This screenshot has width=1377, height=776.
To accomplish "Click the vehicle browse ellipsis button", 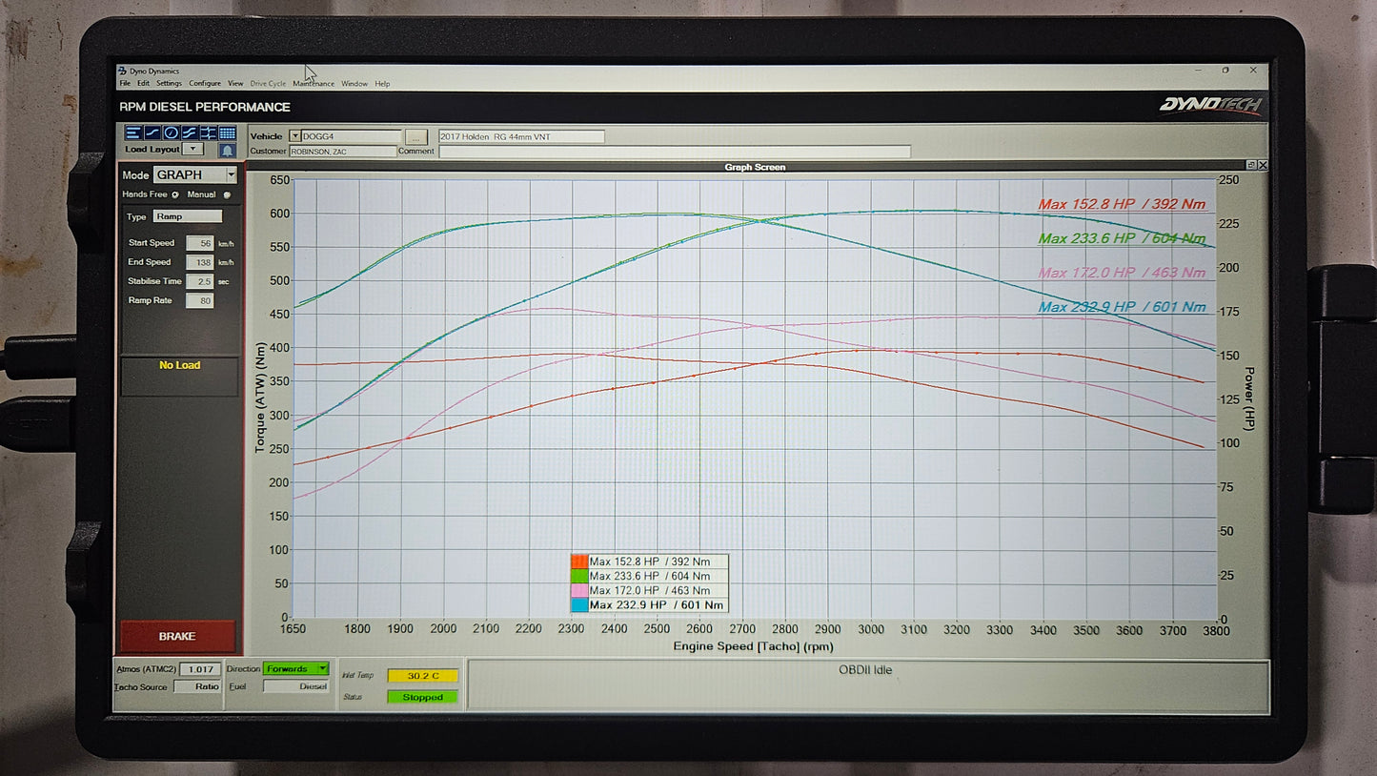I will coord(415,137).
